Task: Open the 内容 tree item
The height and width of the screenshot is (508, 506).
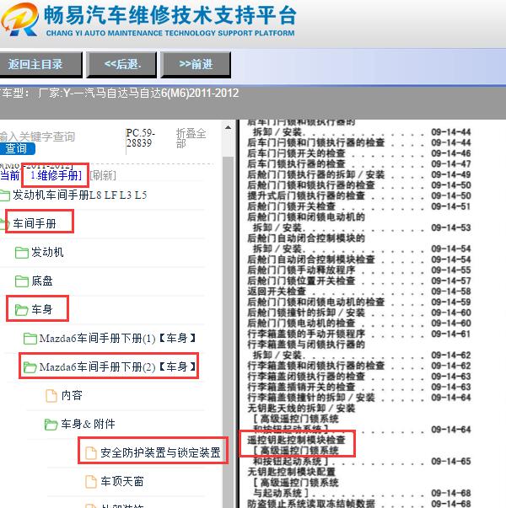Action: point(72,396)
